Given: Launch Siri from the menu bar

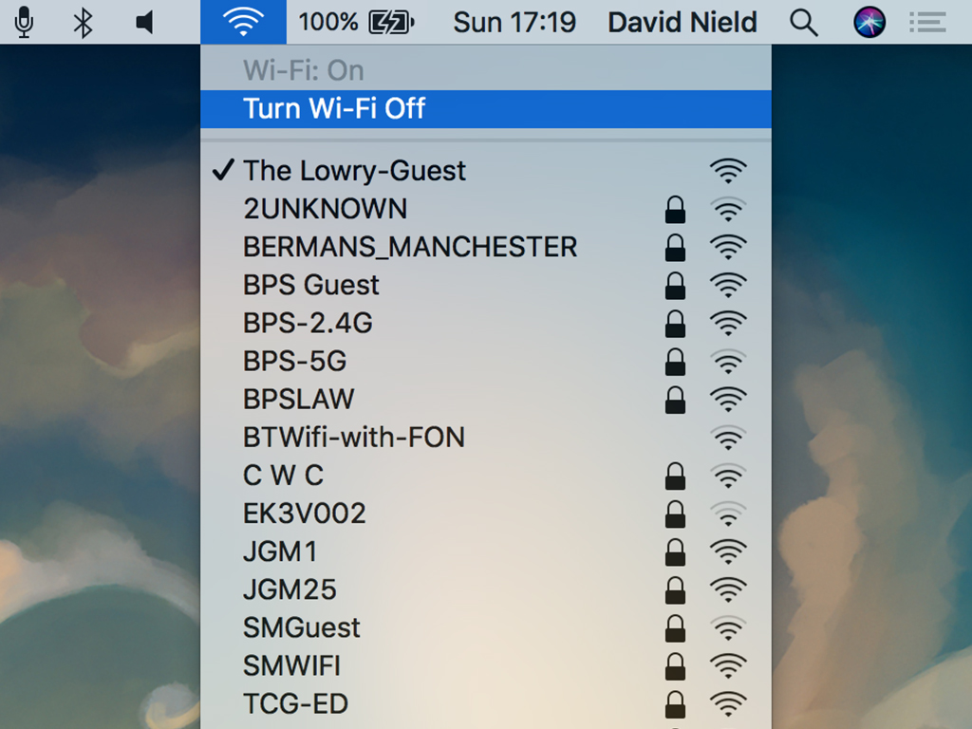Looking at the screenshot, I should [869, 23].
